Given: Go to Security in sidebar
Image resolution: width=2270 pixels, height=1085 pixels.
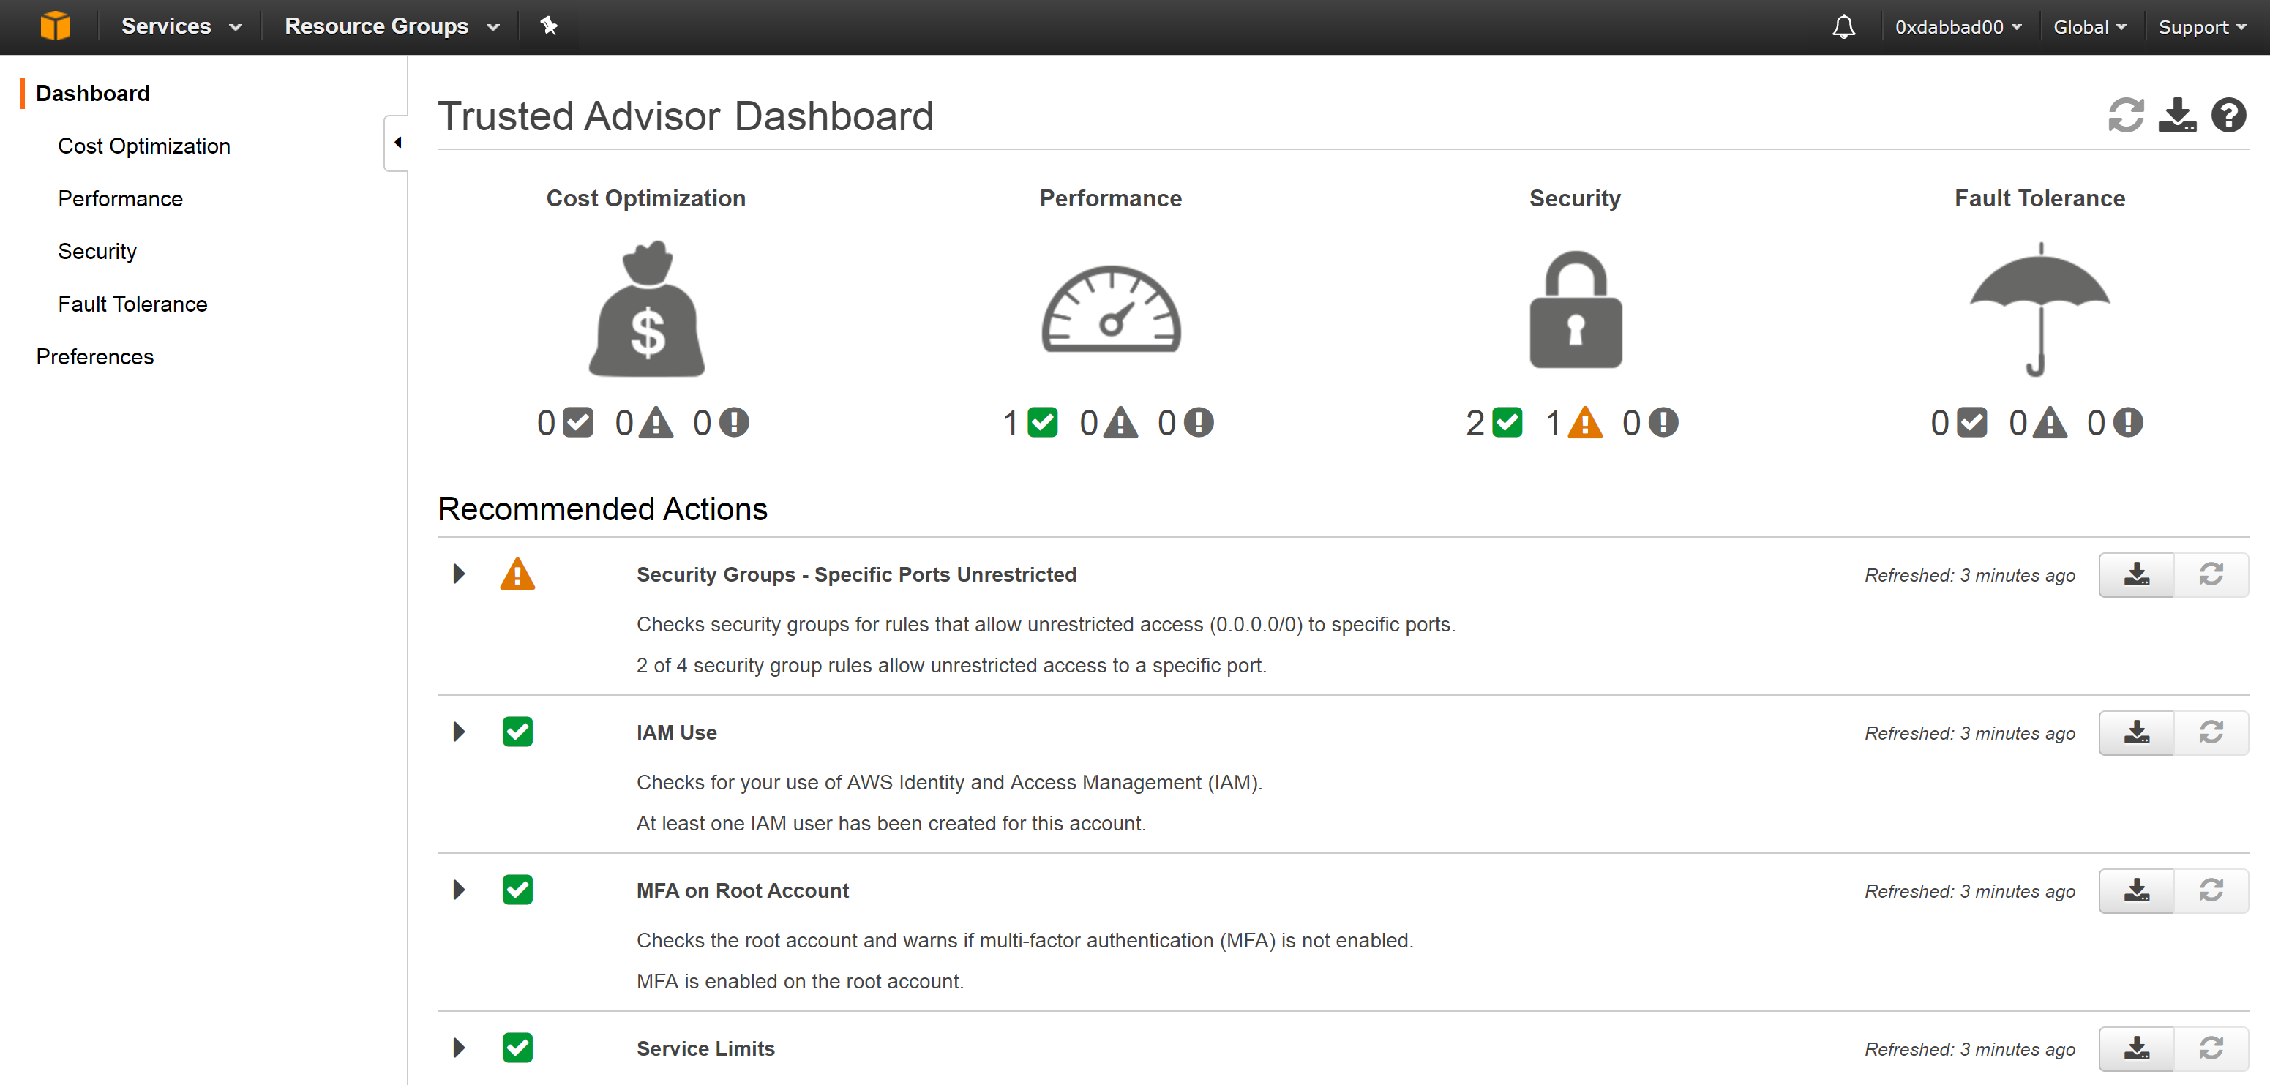Looking at the screenshot, I should (97, 252).
